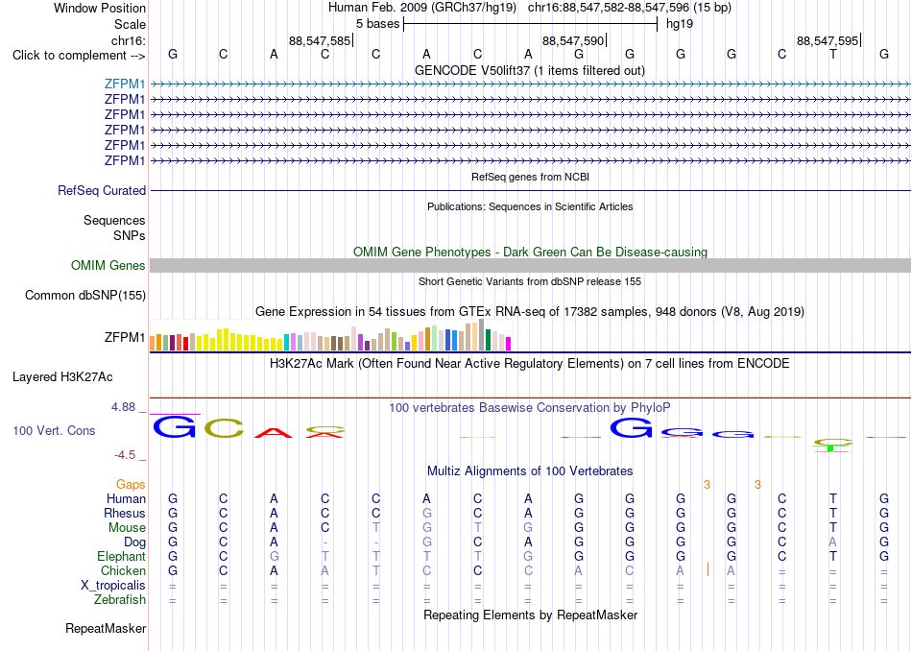Click the 88,547,585 ruler position
Image resolution: width=912 pixels, height=651 pixels.
click(x=320, y=40)
